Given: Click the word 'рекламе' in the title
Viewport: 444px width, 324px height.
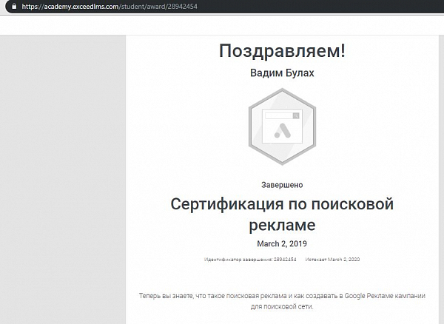Looking at the screenshot, I should (x=282, y=224).
